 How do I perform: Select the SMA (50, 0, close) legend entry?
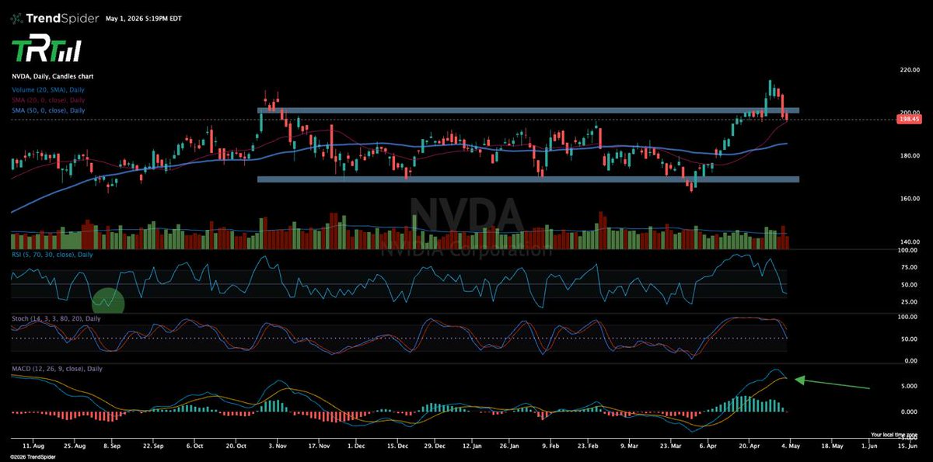tap(48, 110)
